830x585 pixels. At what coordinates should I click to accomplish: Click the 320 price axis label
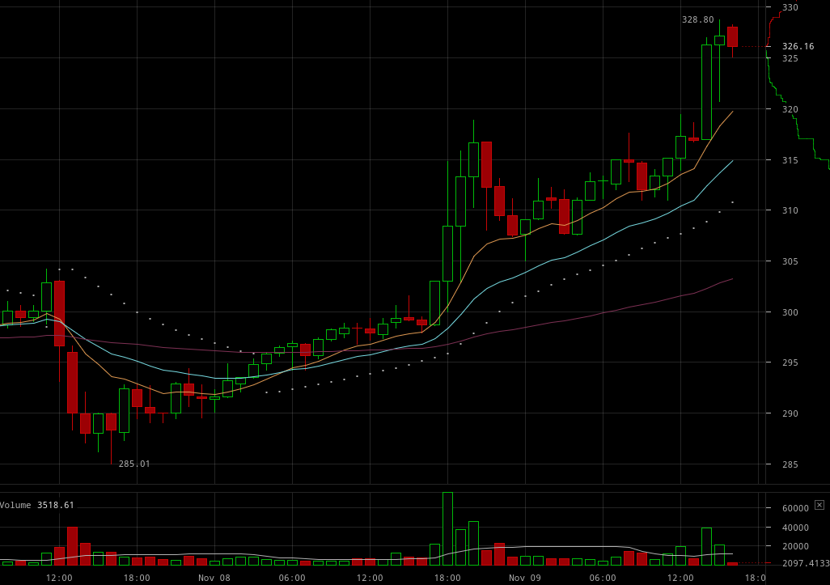click(x=790, y=109)
